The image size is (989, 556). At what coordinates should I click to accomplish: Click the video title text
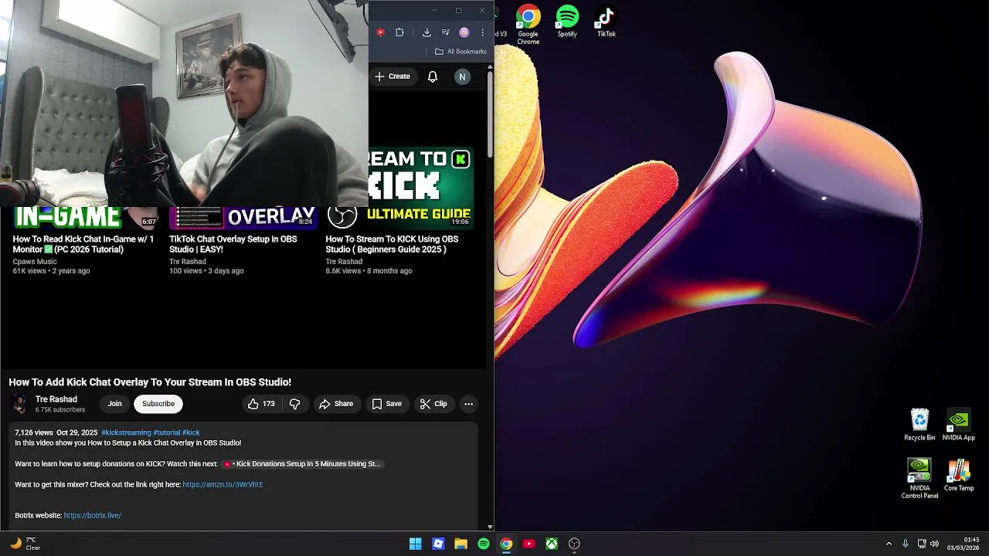click(x=150, y=382)
